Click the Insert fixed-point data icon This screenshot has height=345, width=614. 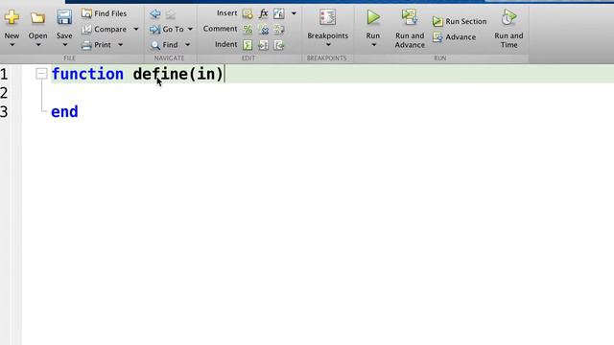tap(279, 13)
